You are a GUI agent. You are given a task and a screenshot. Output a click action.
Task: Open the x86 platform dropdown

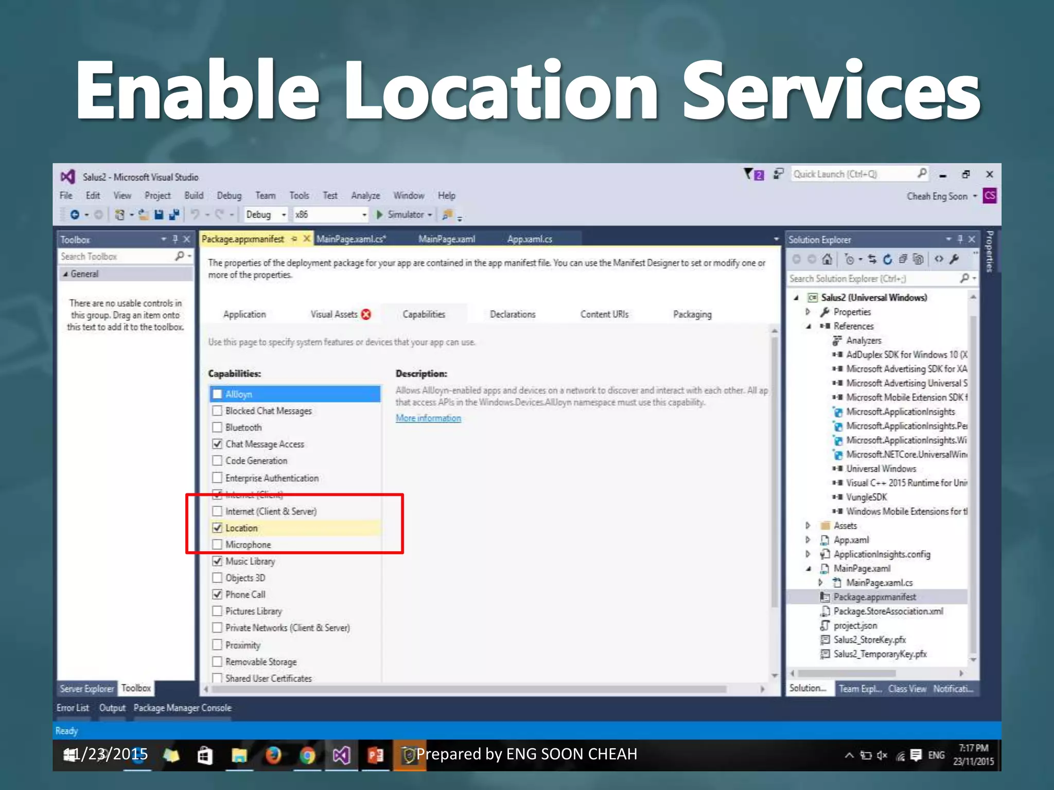tap(364, 215)
